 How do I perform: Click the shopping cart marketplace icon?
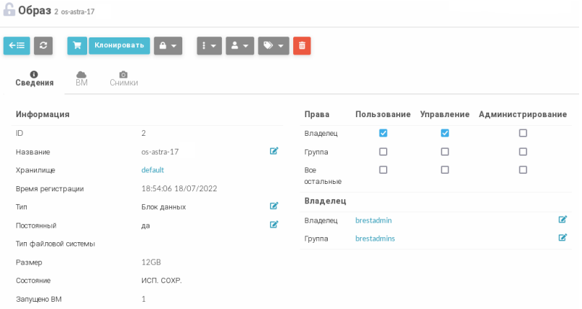76,46
